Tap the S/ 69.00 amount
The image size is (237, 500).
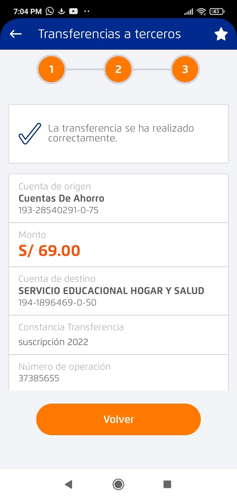click(x=49, y=251)
